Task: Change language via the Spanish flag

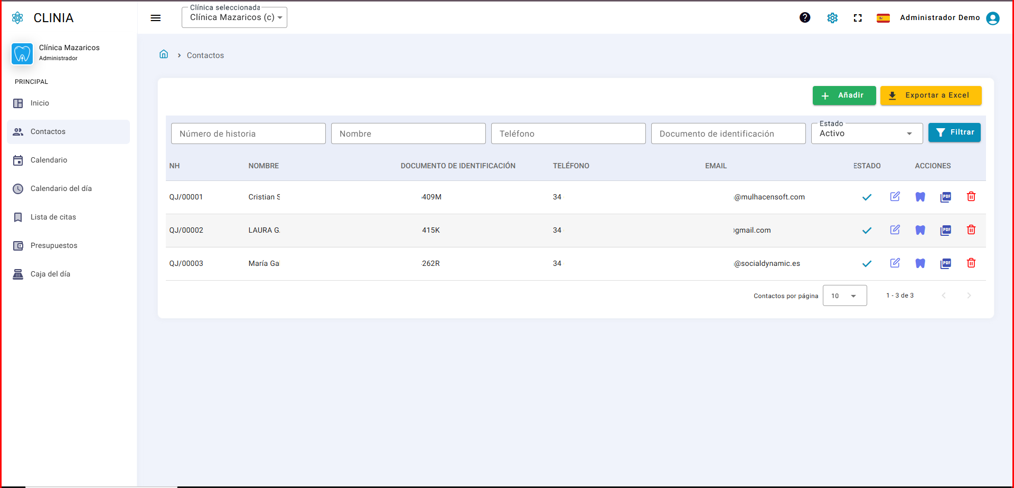Action: (883, 18)
